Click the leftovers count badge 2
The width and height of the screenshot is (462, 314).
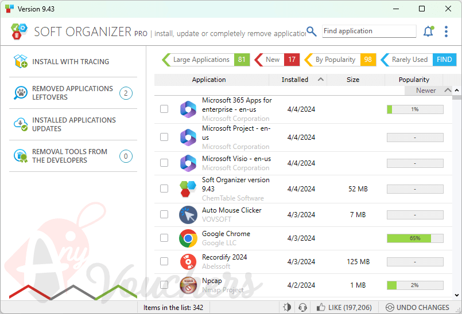point(126,93)
